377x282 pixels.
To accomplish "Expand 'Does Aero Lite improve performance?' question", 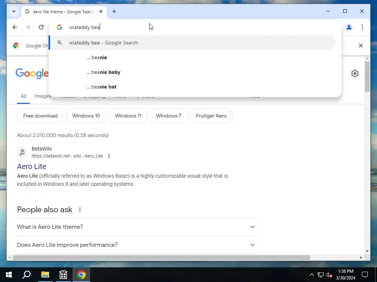I will point(137,245).
